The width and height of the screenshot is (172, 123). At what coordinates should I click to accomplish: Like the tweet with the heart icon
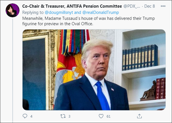(x=101, y=116)
